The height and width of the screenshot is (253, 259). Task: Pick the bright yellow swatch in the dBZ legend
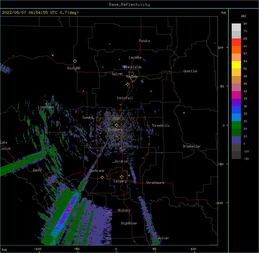coord(236,65)
